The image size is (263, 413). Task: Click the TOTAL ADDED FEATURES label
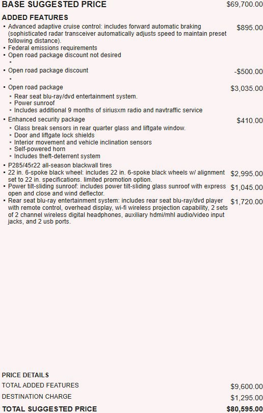(x=40, y=385)
